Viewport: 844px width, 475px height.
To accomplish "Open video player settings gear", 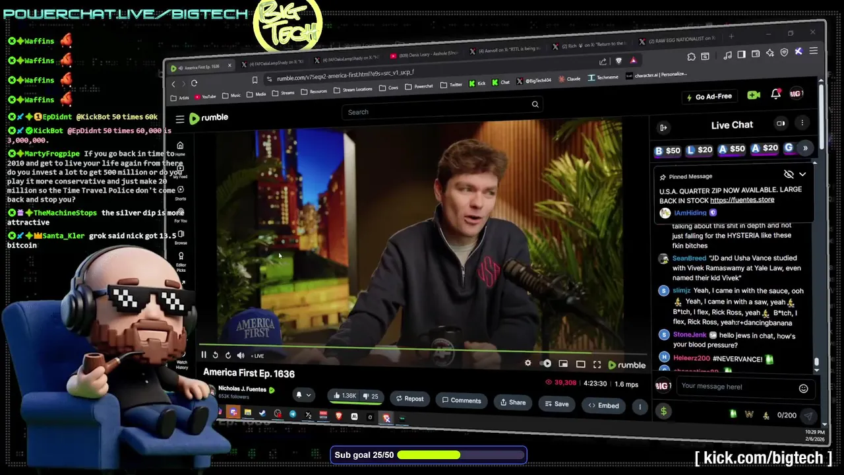I will coord(527,363).
